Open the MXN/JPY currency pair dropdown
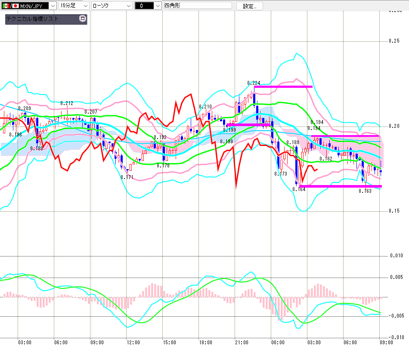The width and height of the screenshot is (409, 346). (x=52, y=6)
